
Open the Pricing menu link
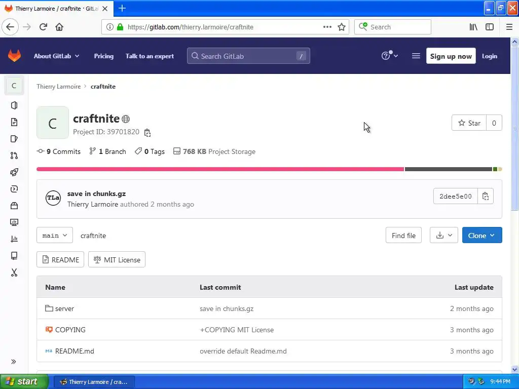[x=103, y=56]
